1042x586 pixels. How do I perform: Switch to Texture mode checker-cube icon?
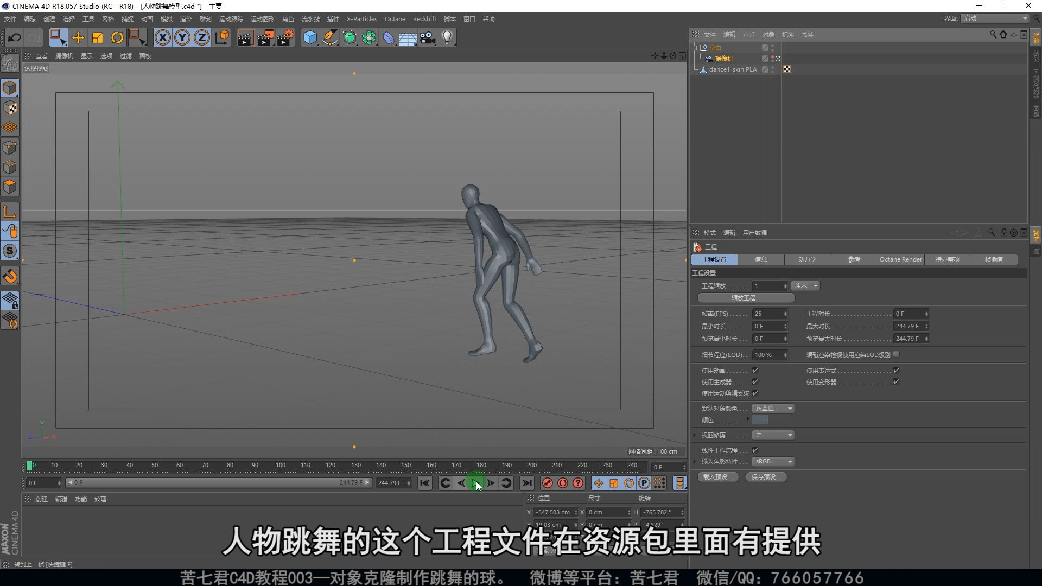click(x=10, y=108)
